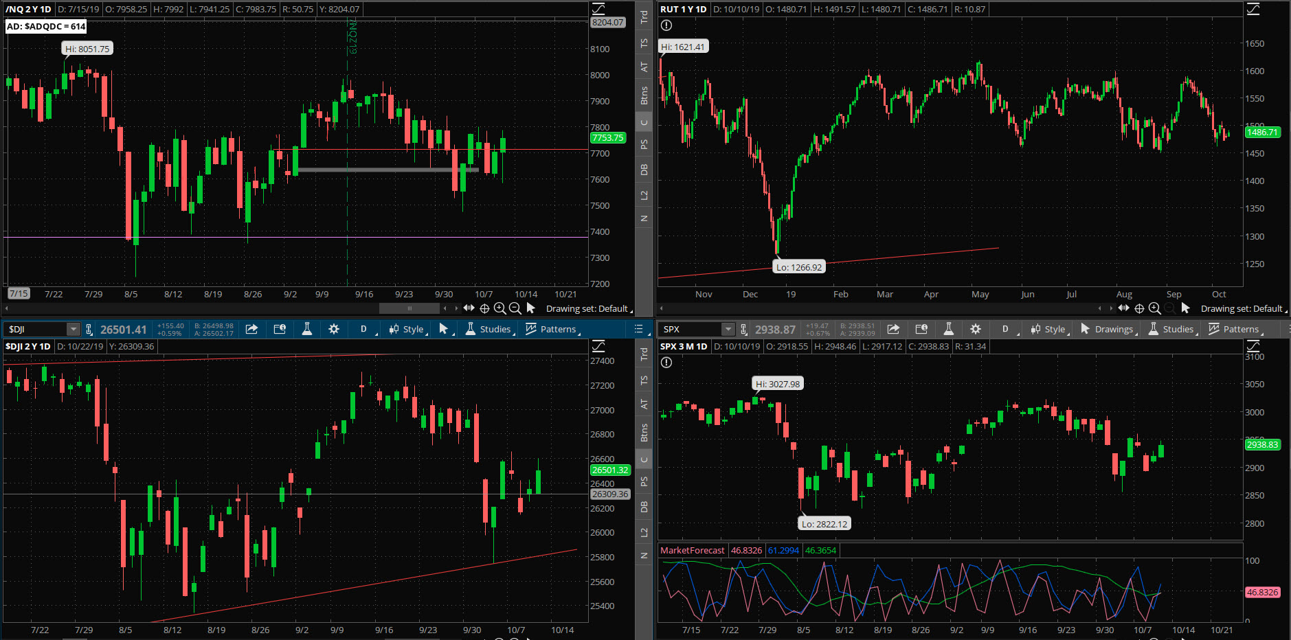Screen dimensions: 1291x640
Task: Open DB sidebar tab on $DJI chart
Action: tap(644, 507)
